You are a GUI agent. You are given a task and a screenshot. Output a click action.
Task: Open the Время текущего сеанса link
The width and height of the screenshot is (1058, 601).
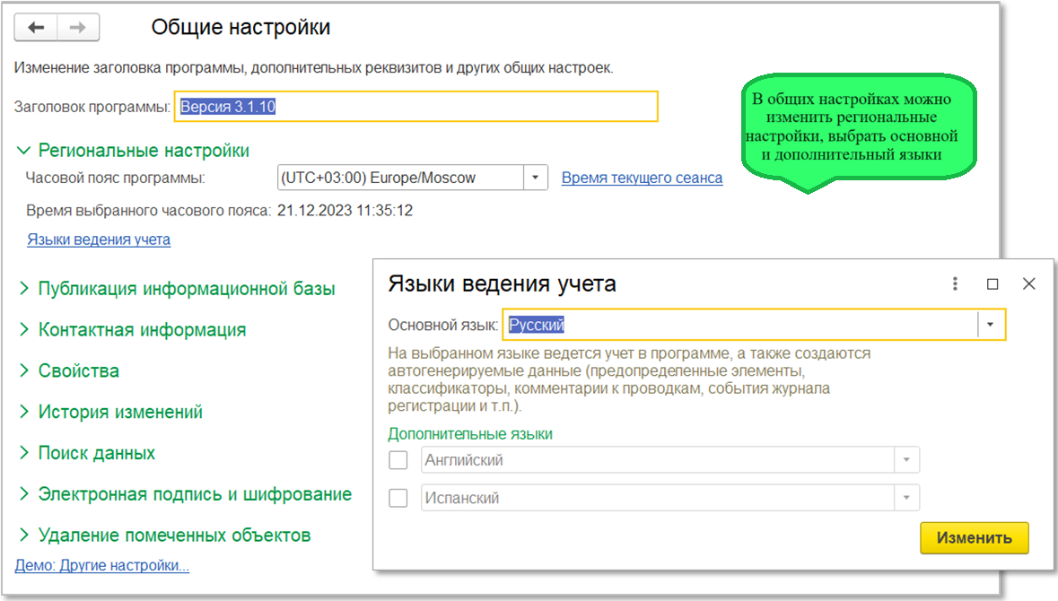642,178
